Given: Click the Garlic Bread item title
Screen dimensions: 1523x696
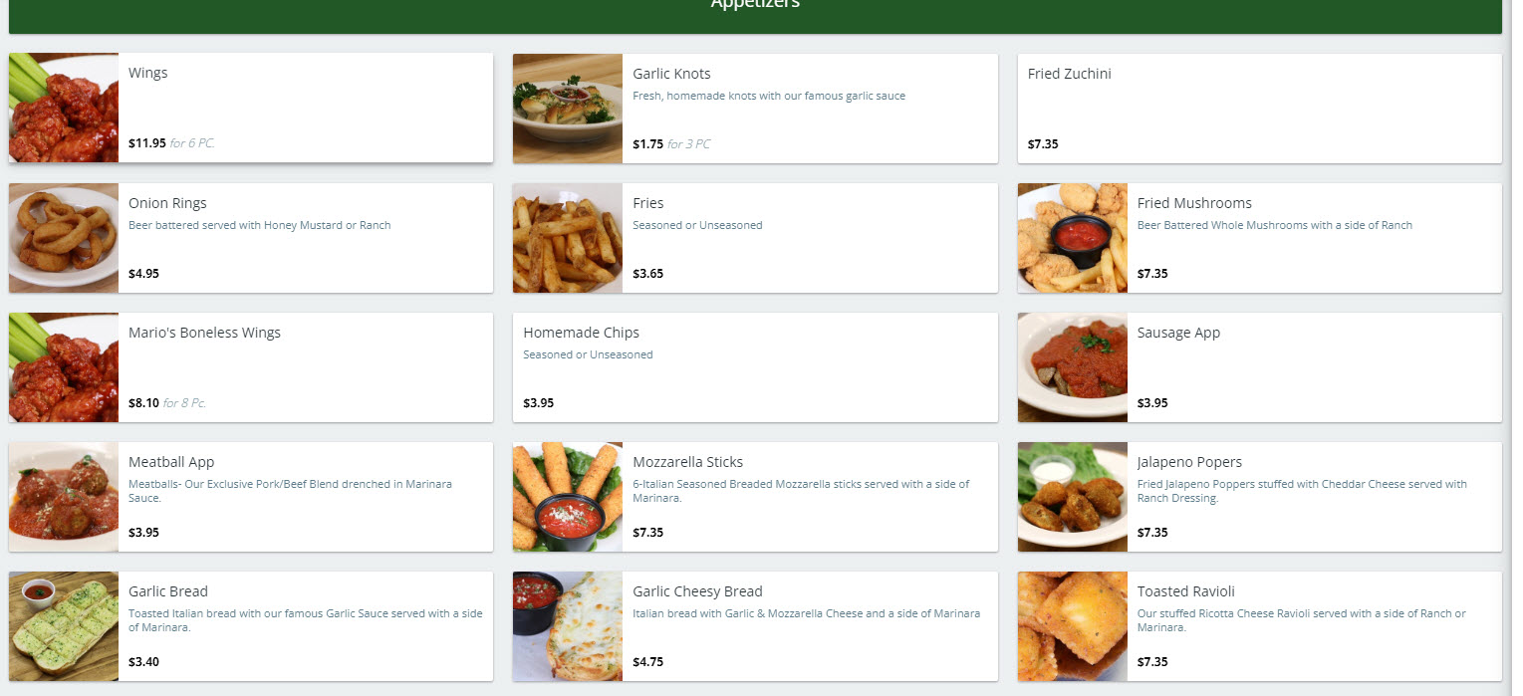Looking at the screenshot, I should pos(168,591).
